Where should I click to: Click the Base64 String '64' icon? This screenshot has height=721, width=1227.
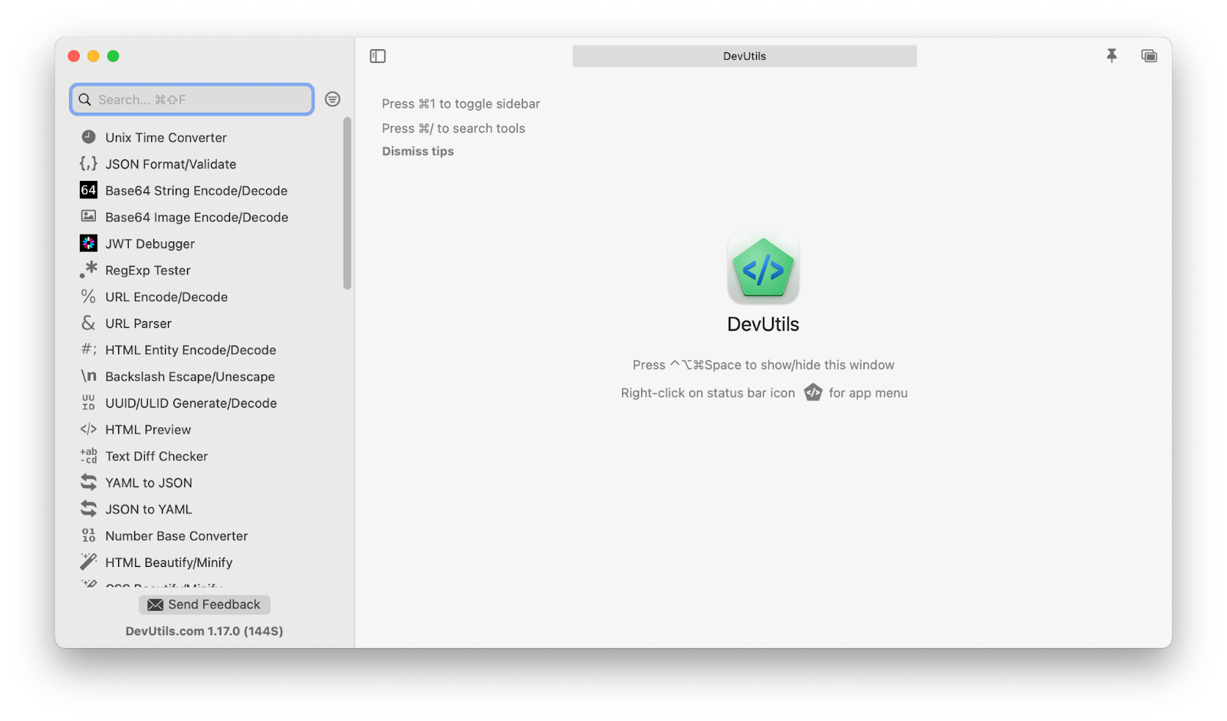(x=88, y=190)
